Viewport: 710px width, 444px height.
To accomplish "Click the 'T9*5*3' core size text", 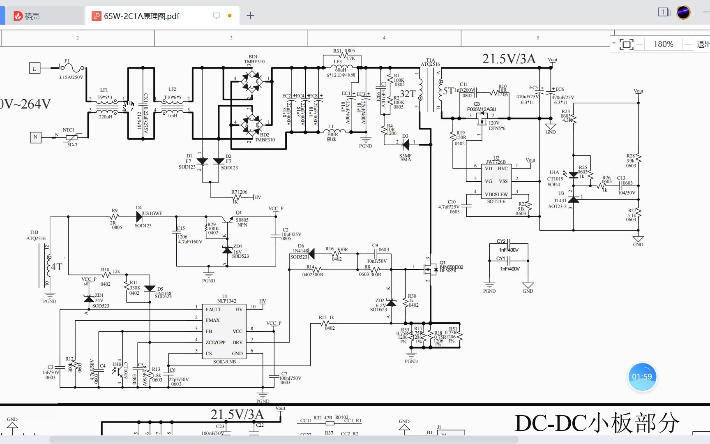I will tap(105, 97).
